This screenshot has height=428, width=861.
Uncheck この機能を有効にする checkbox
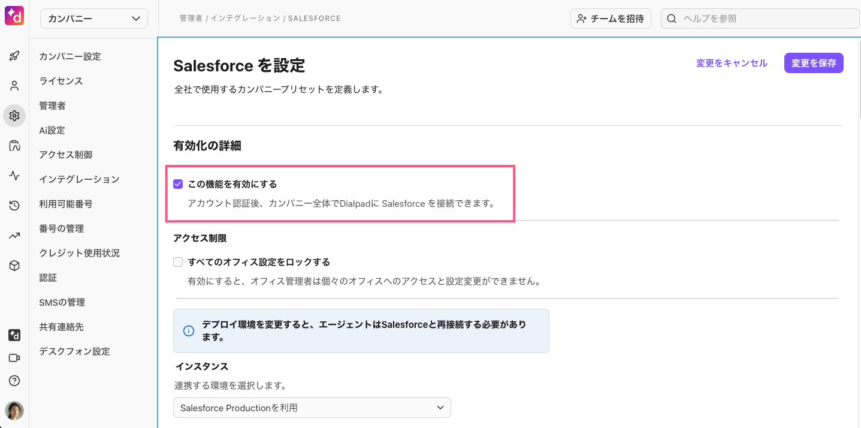(x=178, y=184)
